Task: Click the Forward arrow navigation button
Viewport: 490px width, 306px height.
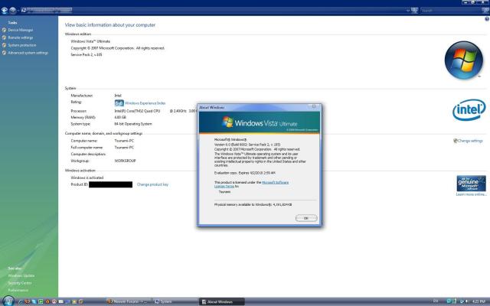Action: pyautogui.click(x=13, y=10)
